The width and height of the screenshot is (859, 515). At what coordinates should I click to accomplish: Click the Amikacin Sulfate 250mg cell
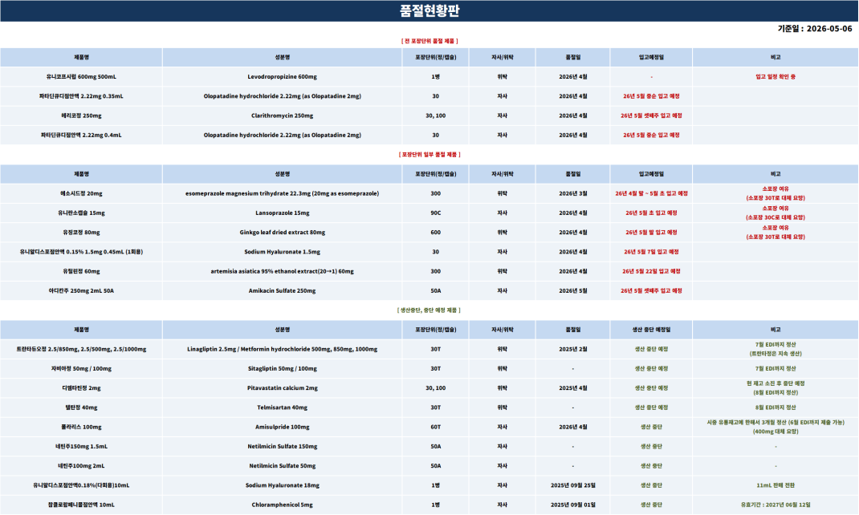282,291
